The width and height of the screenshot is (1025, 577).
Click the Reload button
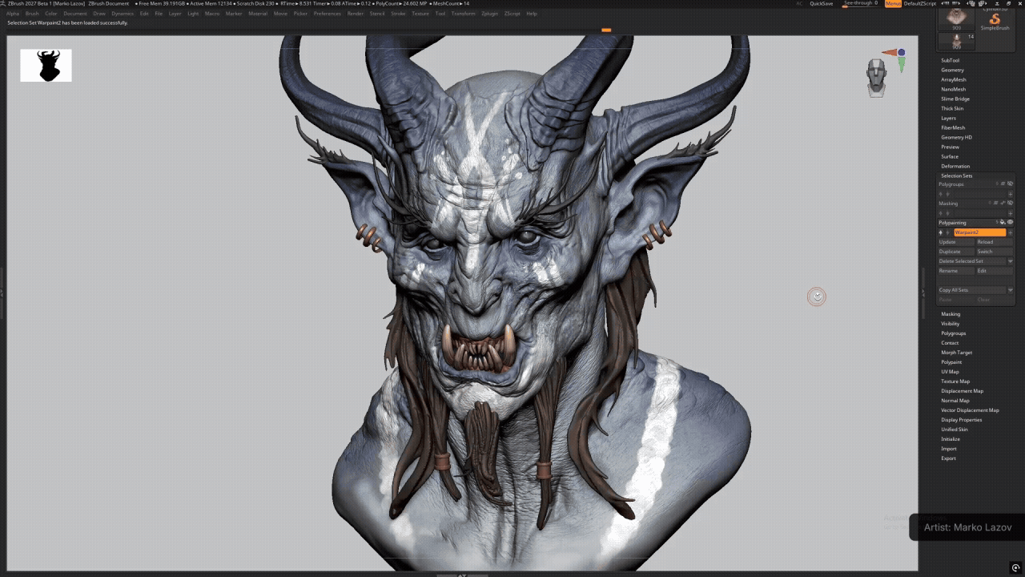coord(994,242)
